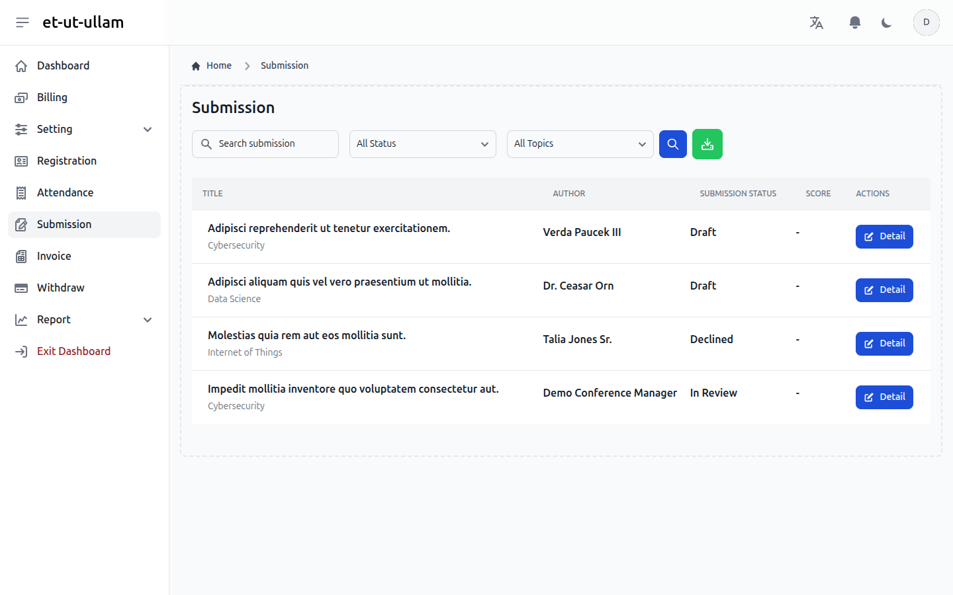Click the breadcrumb home icon
This screenshot has height=595, width=953.
click(x=196, y=66)
